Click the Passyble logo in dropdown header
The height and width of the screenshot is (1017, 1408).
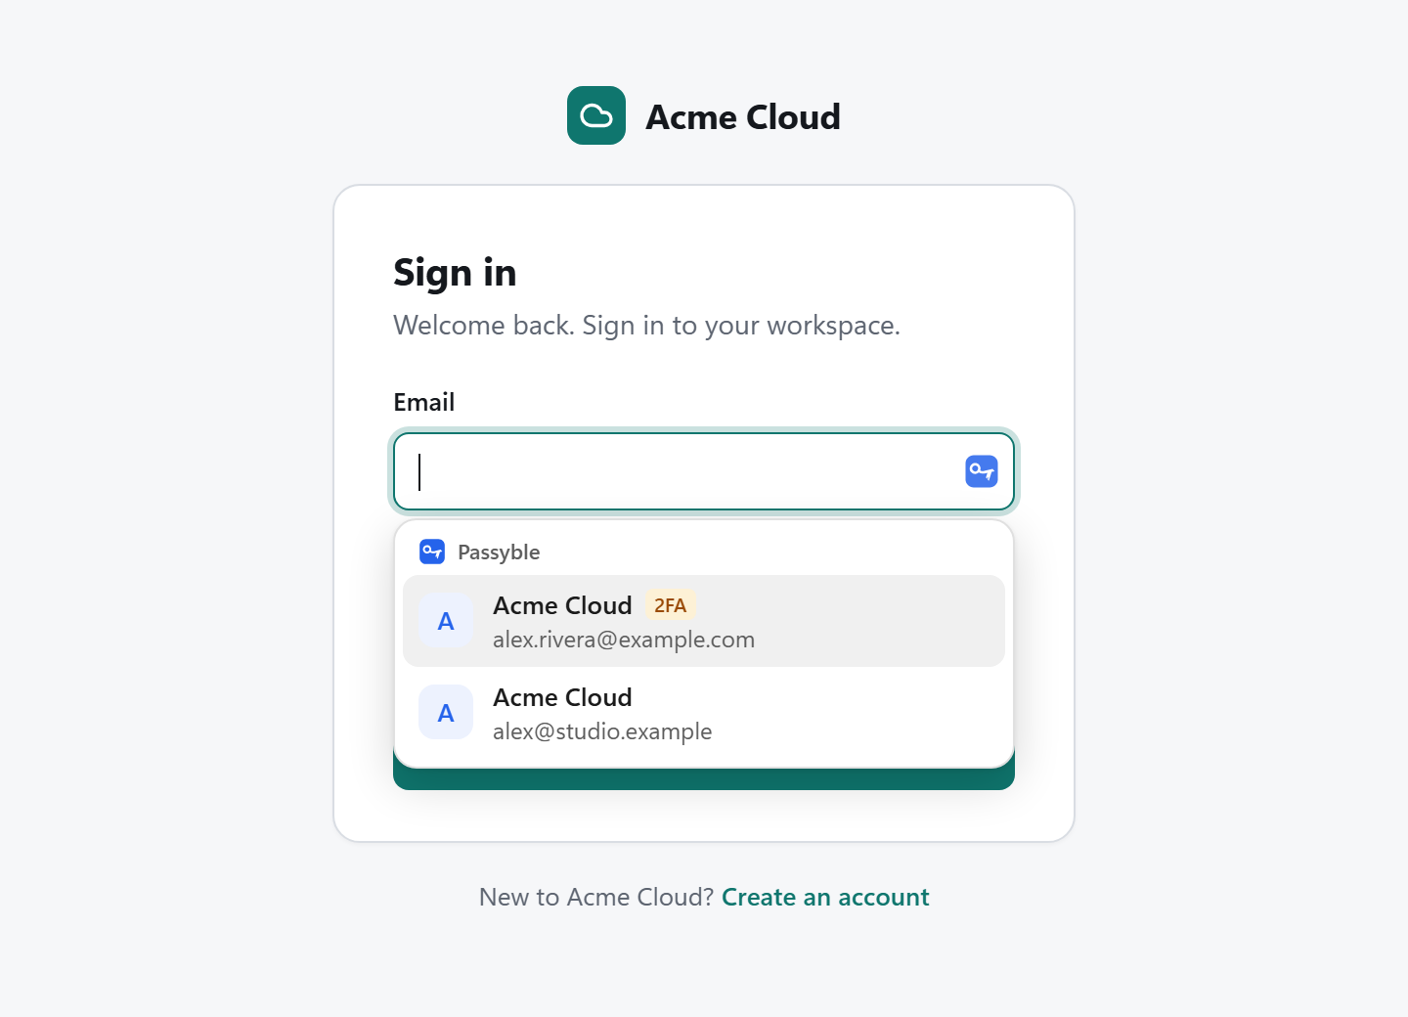(432, 552)
